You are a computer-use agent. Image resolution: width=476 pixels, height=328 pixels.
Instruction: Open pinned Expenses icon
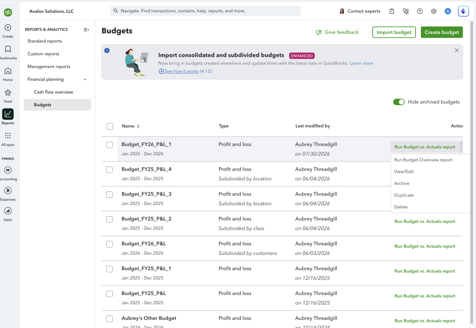pyautogui.click(x=8, y=190)
